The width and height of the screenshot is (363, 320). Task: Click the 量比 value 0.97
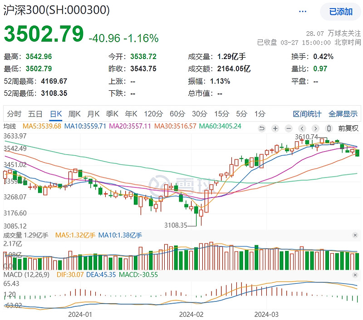click(320, 69)
